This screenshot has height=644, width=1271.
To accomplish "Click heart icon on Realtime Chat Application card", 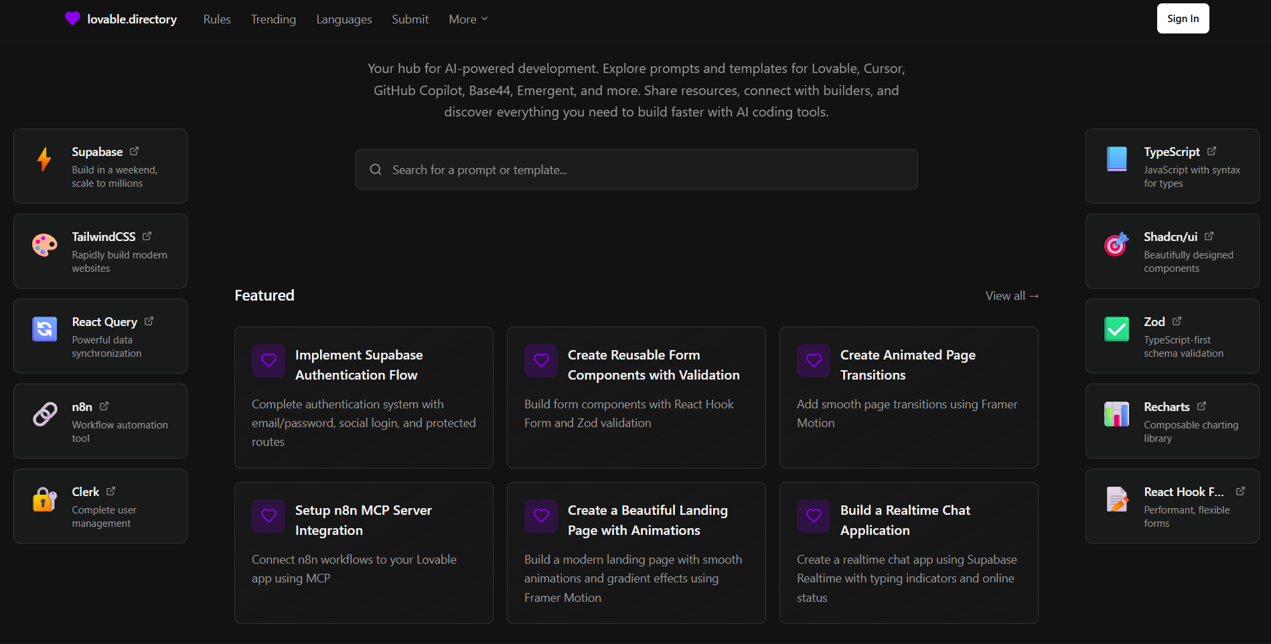I will 814,516.
